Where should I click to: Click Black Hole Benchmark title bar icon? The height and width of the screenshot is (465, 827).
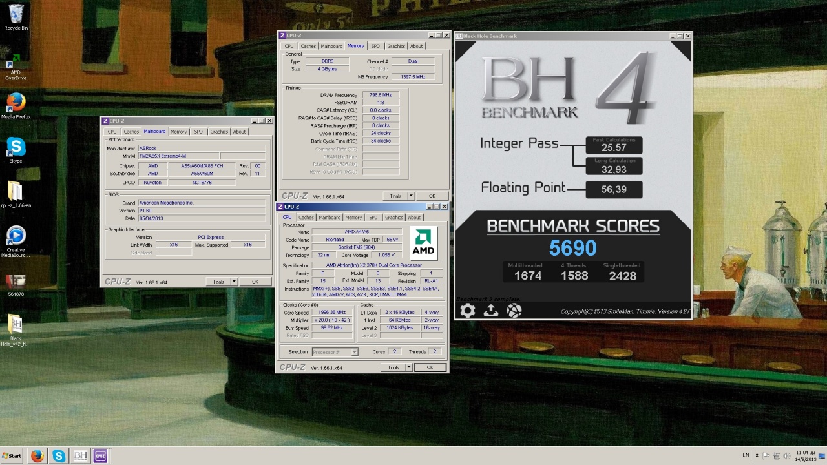459,36
